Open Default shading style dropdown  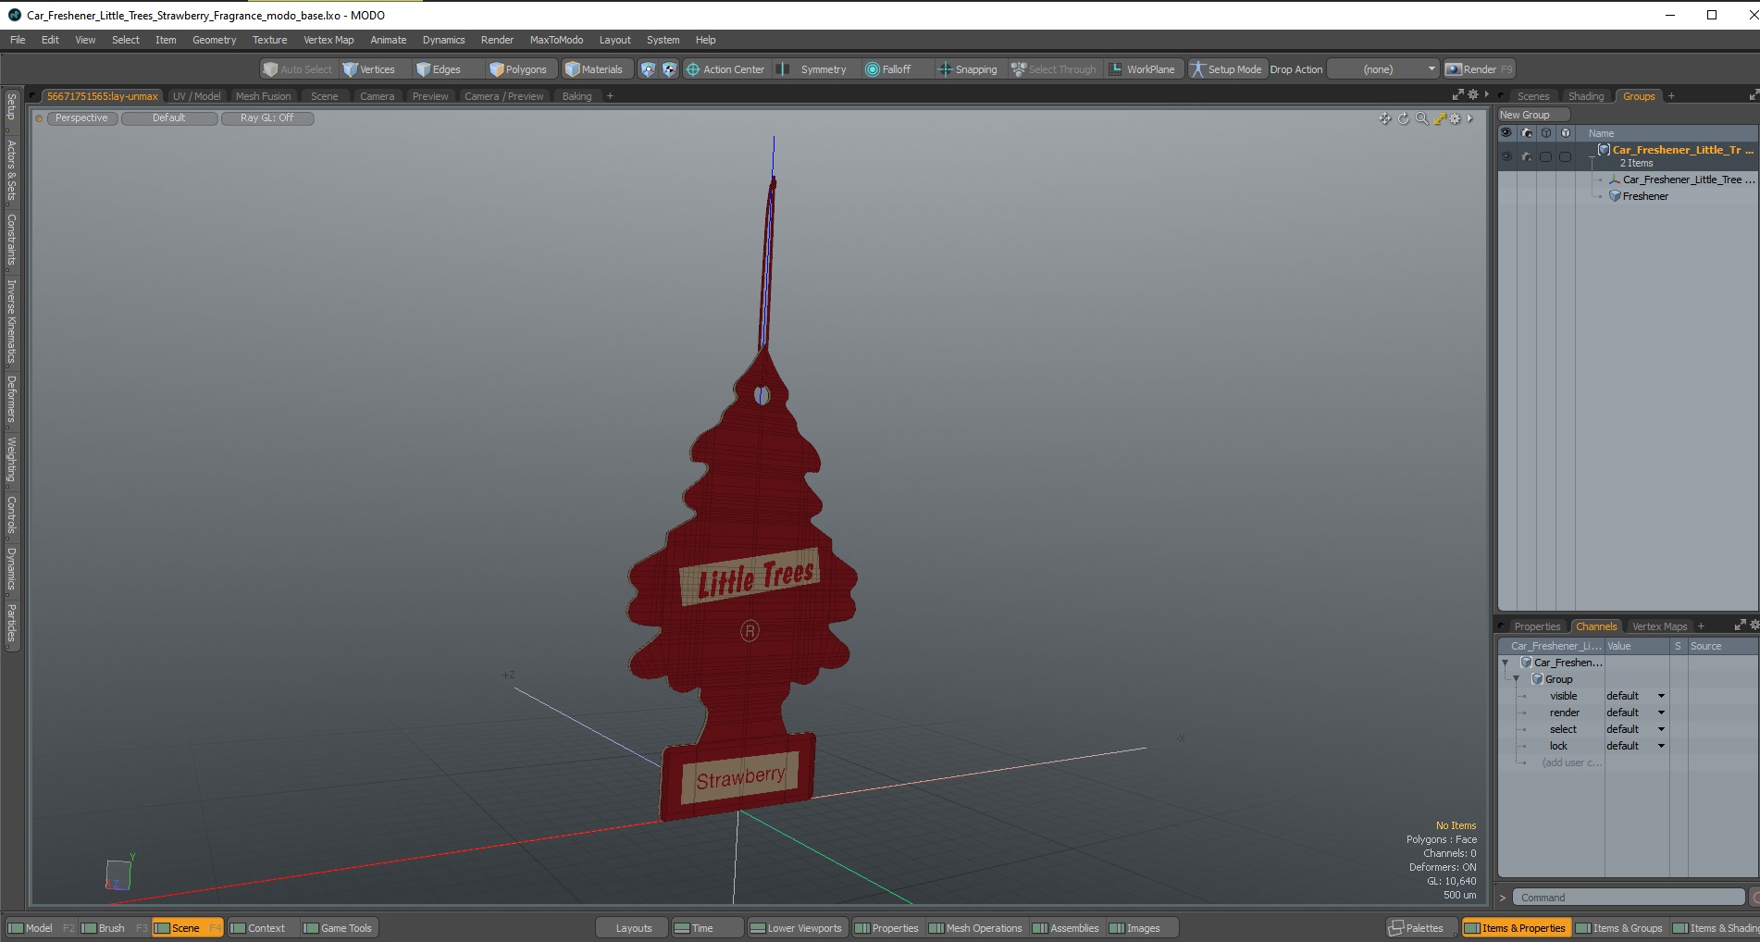pos(169,118)
